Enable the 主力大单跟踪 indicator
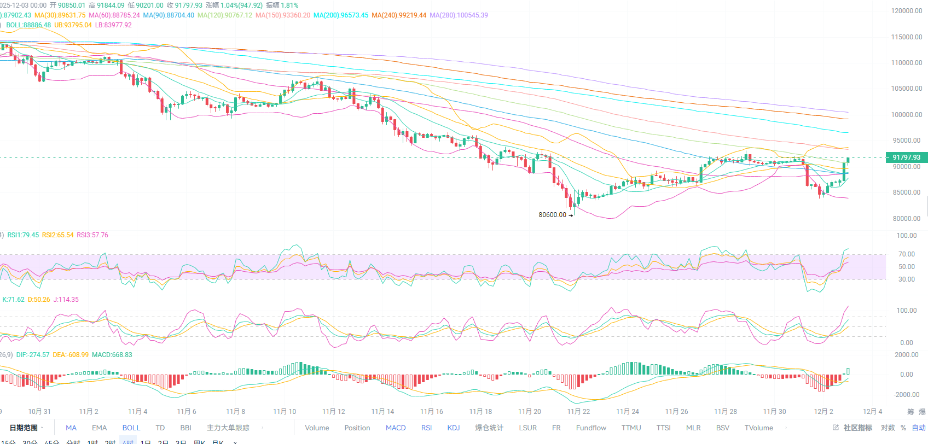This screenshot has height=444, width=928. (x=228, y=428)
